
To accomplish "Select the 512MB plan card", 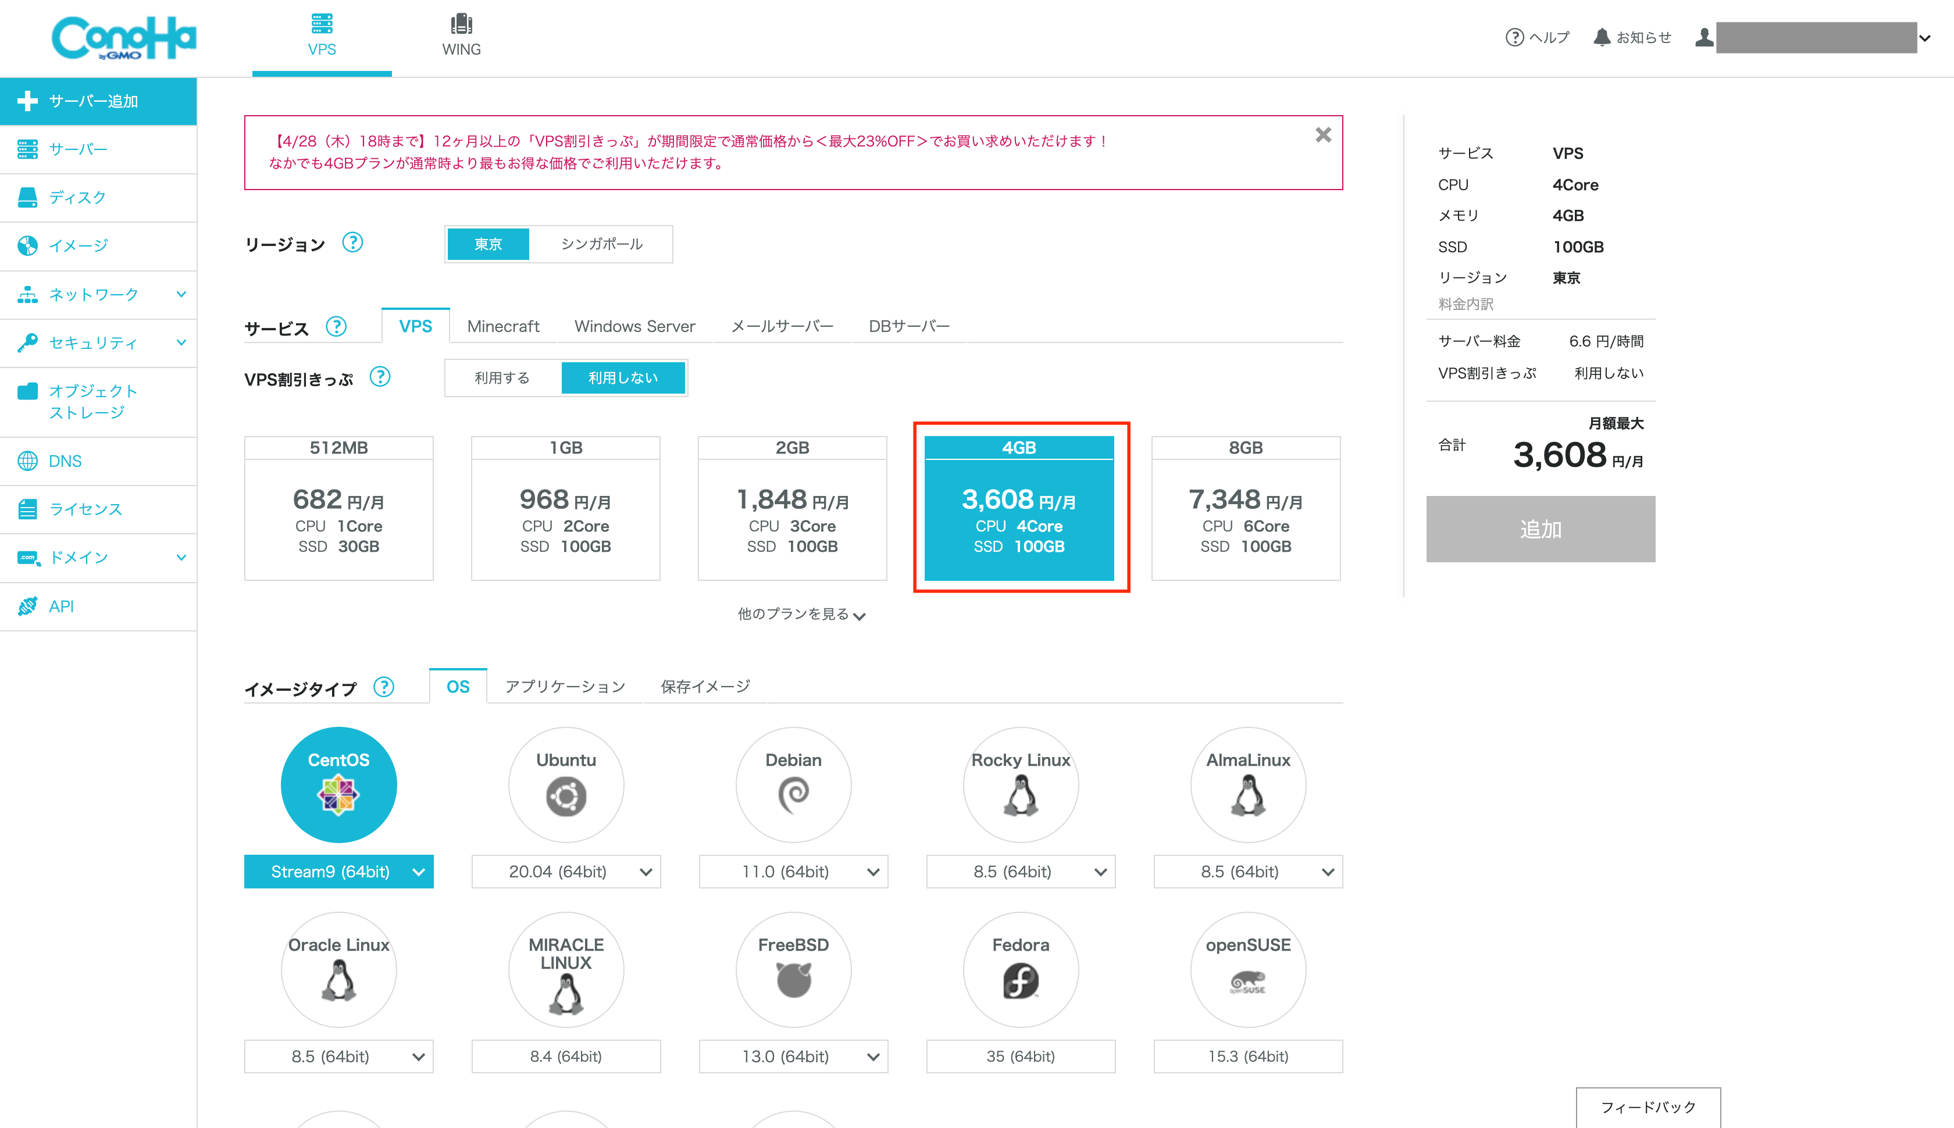I will tap(338, 508).
